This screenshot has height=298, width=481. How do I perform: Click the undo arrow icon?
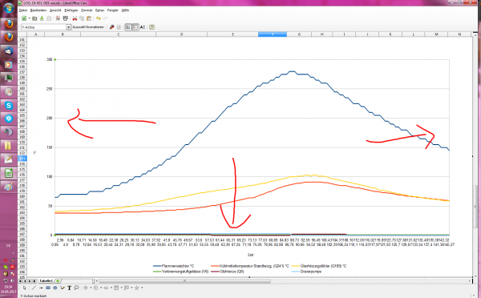(x=98, y=18)
